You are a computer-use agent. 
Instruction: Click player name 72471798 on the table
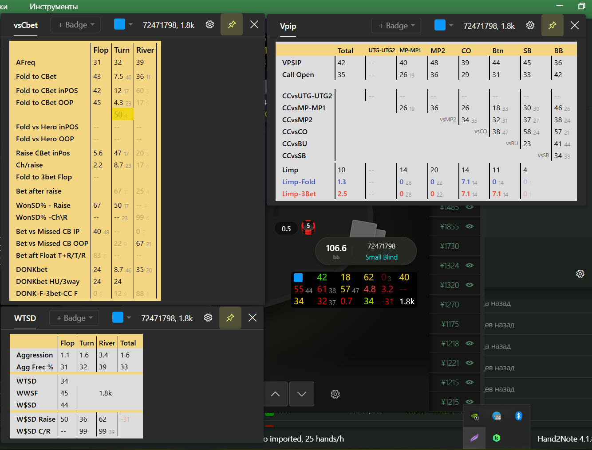[x=381, y=246]
